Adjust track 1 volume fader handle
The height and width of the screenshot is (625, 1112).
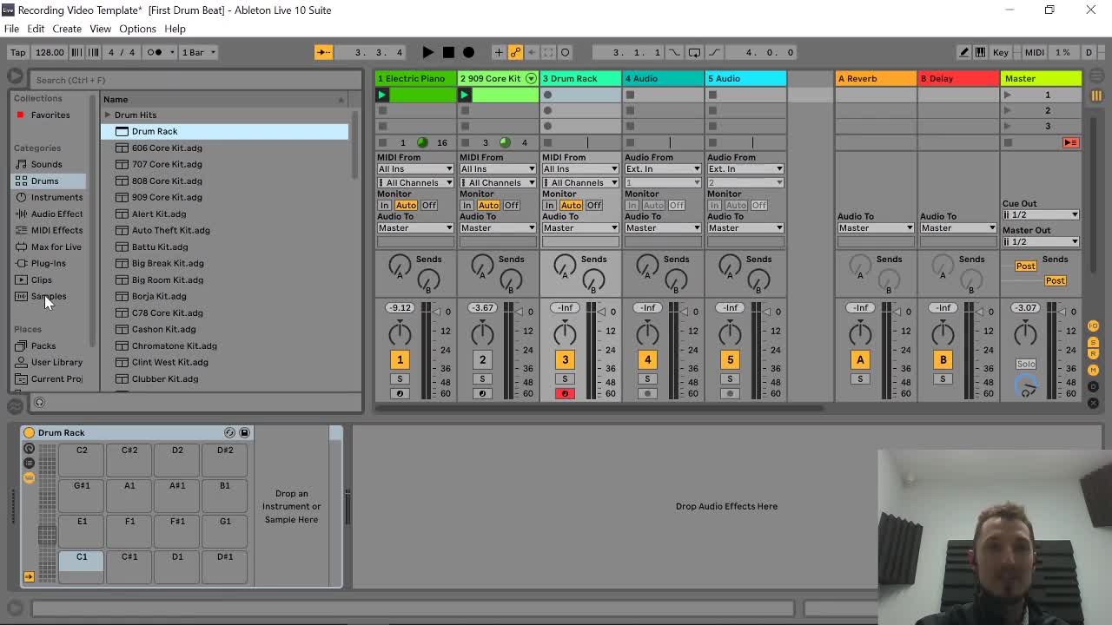point(434,312)
